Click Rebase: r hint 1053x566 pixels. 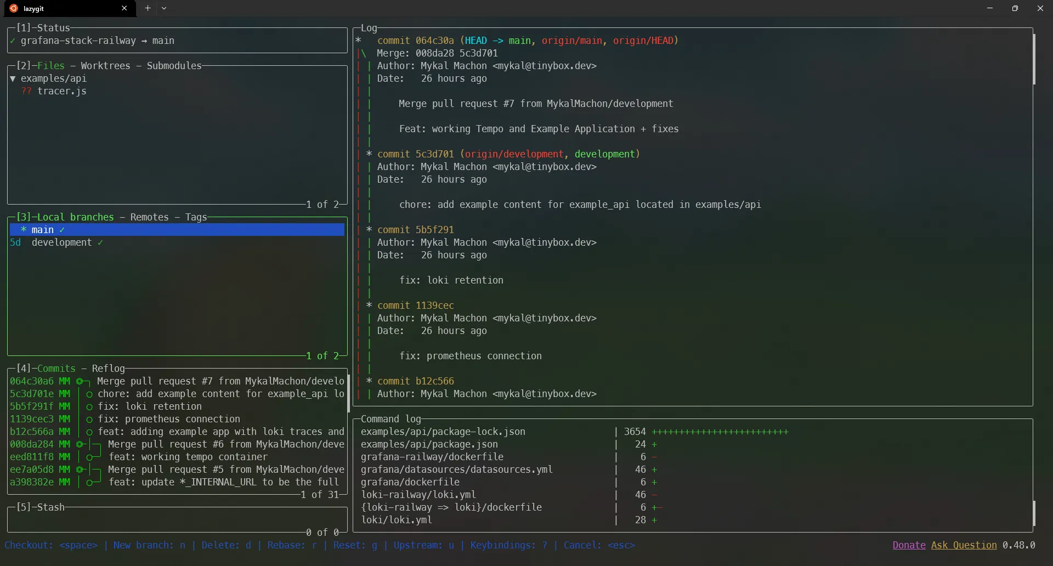click(x=292, y=545)
